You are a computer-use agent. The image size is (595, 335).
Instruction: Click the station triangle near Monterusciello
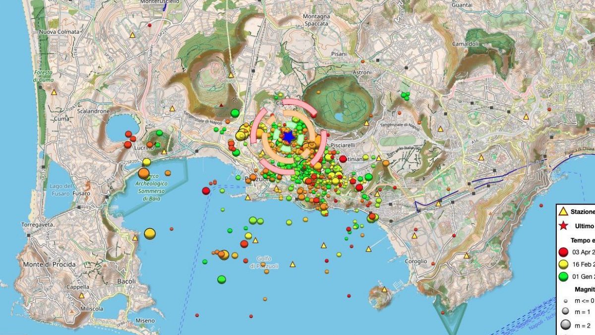coord(132,35)
